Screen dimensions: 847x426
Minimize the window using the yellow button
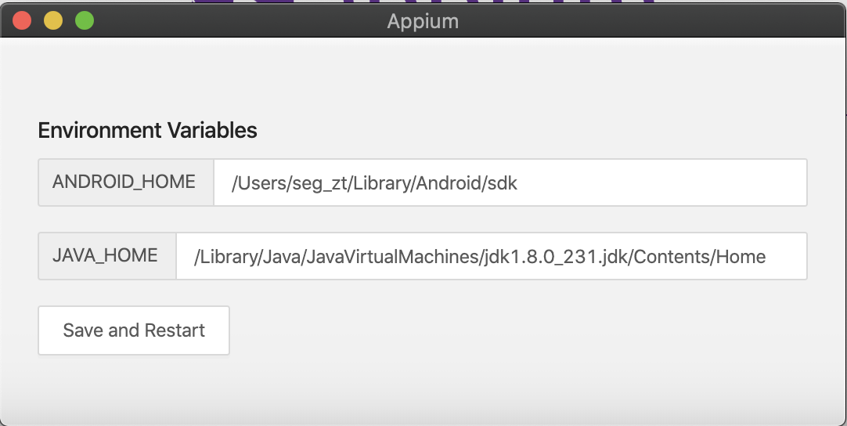click(x=53, y=21)
